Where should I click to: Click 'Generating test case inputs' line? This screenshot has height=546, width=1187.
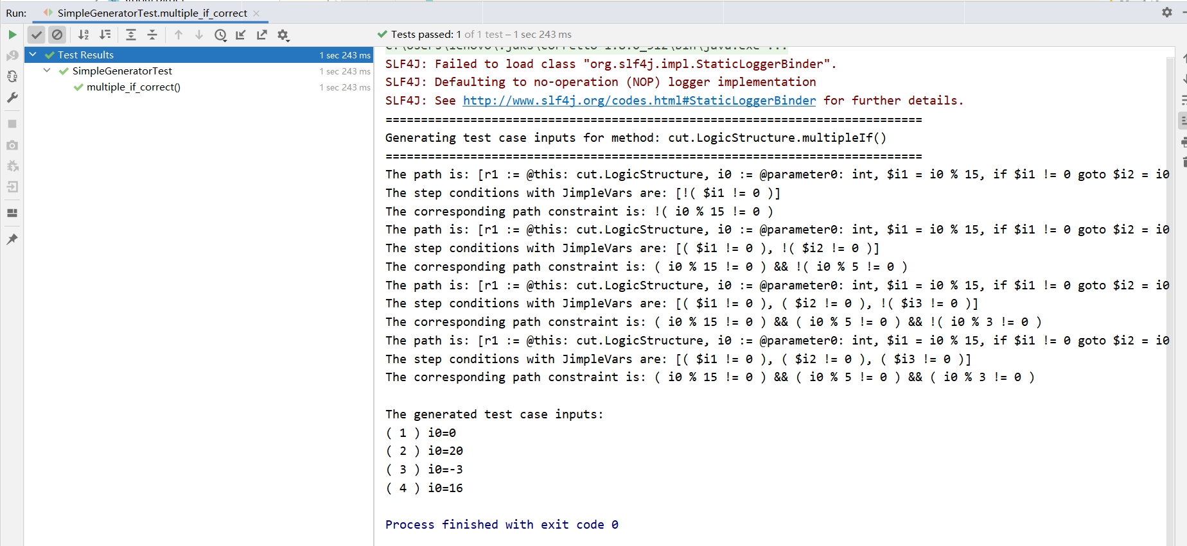pos(636,137)
